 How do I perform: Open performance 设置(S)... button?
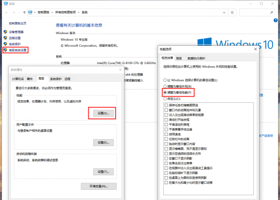point(103,113)
